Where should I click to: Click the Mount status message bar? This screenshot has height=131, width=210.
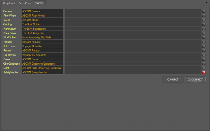click(x=133, y=20)
